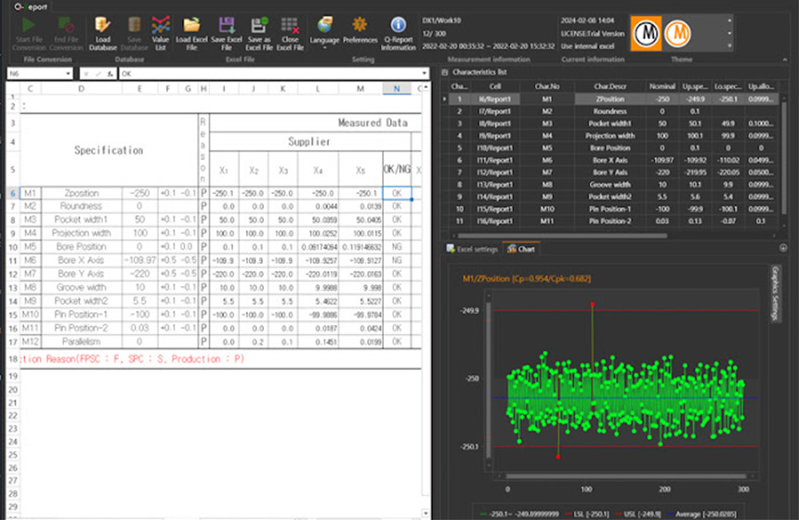The image size is (799, 520).
Task: Click NG cell for Bore X Axis row
Action: [397, 260]
